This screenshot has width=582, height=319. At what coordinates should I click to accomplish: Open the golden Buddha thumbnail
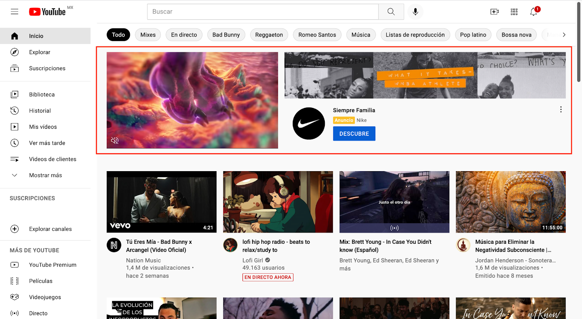point(511,202)
